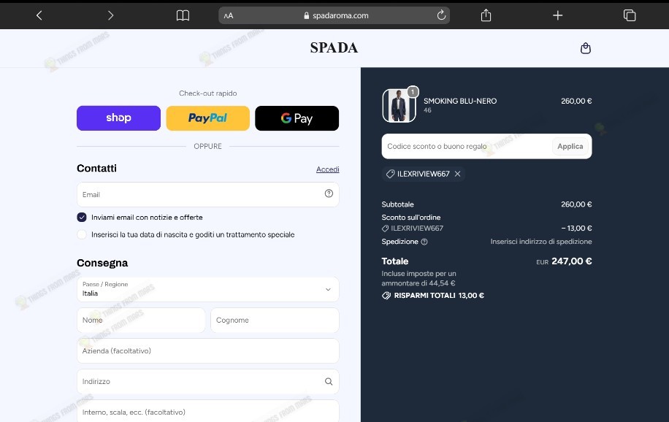Image resolution: width=669 pixels, height=422 pixels.
Task: Check the Inserisci la tua data di nascita box
Action: pos(82,234)
